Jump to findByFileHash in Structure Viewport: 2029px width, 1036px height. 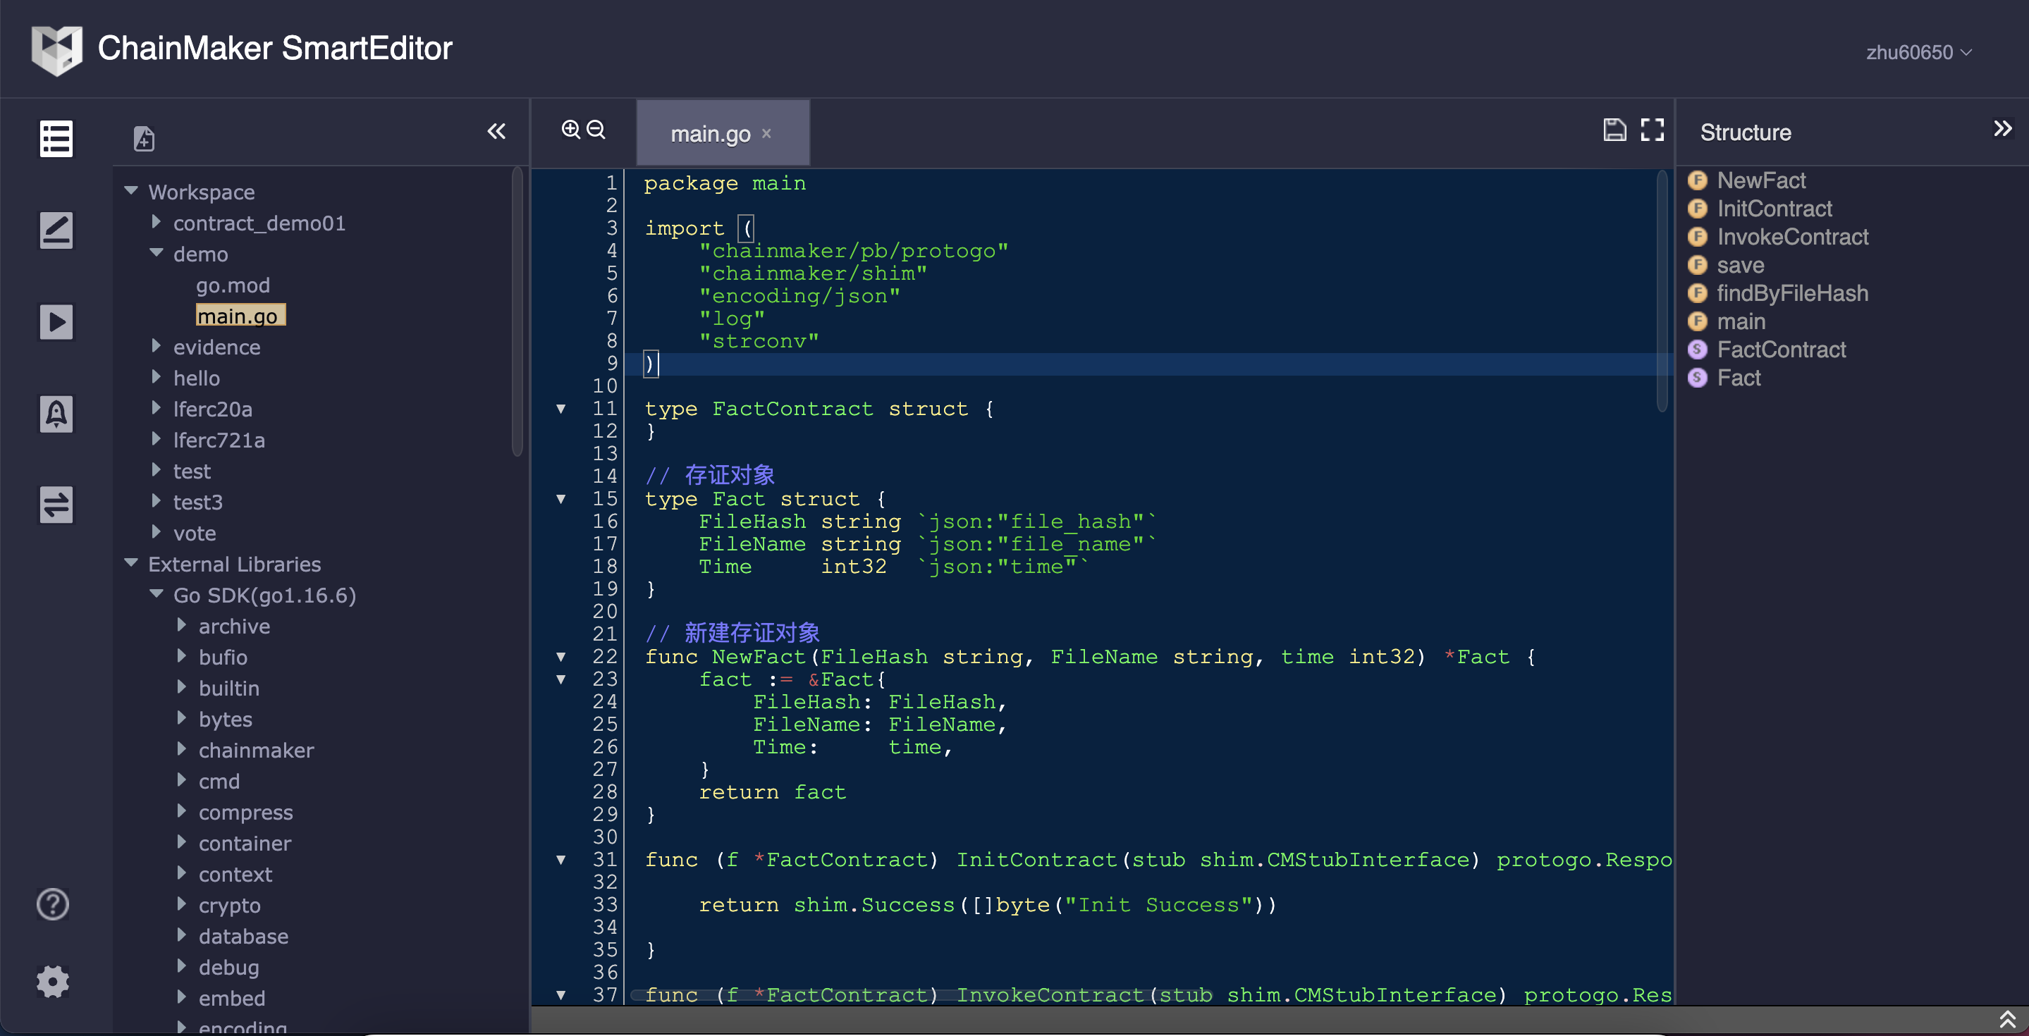click(1792, 293)
